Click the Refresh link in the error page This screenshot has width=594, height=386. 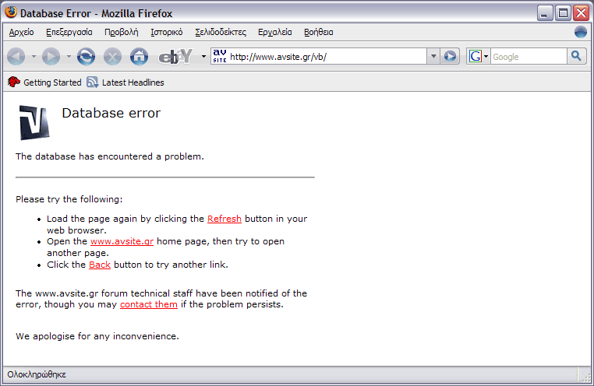(225, 219)
